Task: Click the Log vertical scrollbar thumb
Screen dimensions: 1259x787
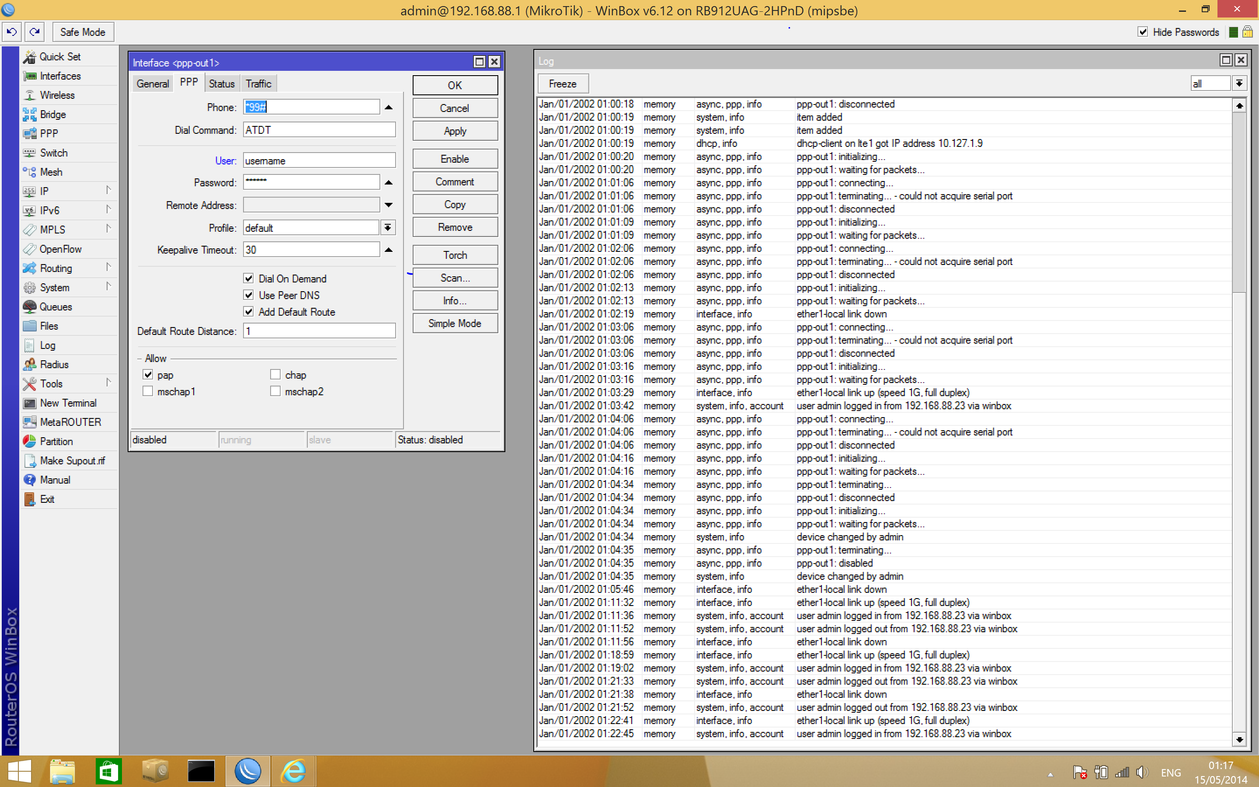Action: [1239, 203]
